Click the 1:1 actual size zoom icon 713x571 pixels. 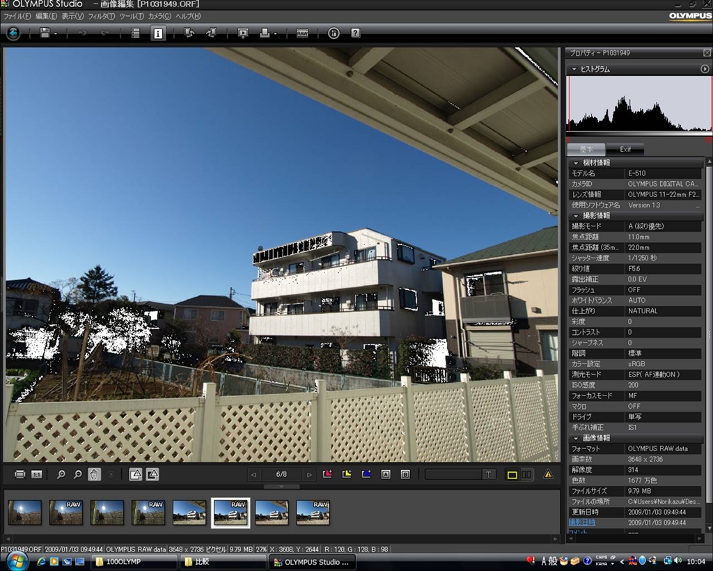tap(37, 474)
